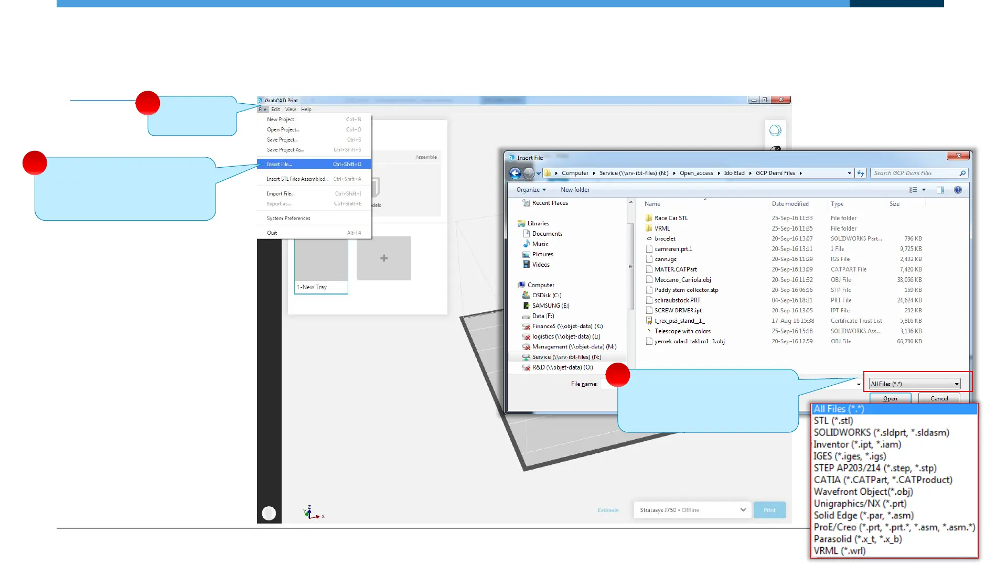1007x566 pixels.
Task: Open the Organize dropdown menu
Action: [531, 190]
